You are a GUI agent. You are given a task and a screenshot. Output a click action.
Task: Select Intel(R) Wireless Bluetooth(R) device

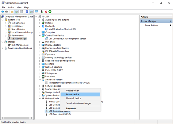coord(62,29)
